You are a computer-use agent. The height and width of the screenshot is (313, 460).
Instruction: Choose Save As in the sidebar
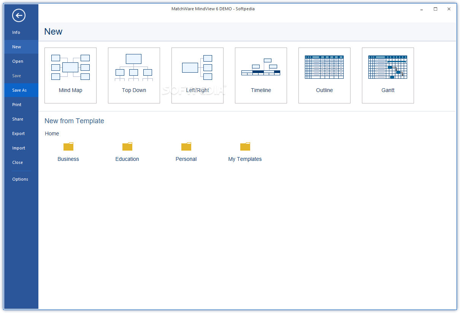[21, 90]
